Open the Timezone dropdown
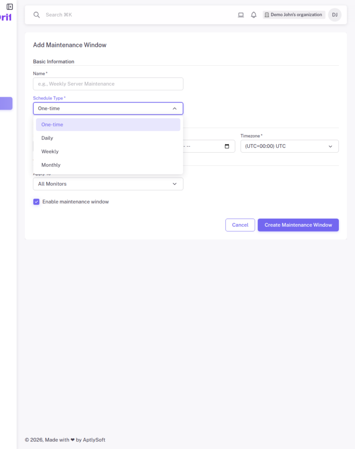355x449 pixels. [x=289, y=146]
